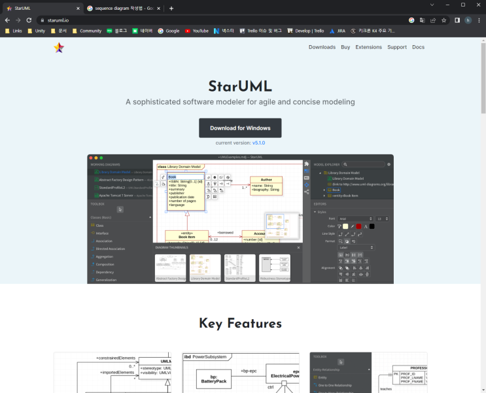The image size is (486, 393).
Task: Reload the staruml.io page
Action: click(29, 20)
